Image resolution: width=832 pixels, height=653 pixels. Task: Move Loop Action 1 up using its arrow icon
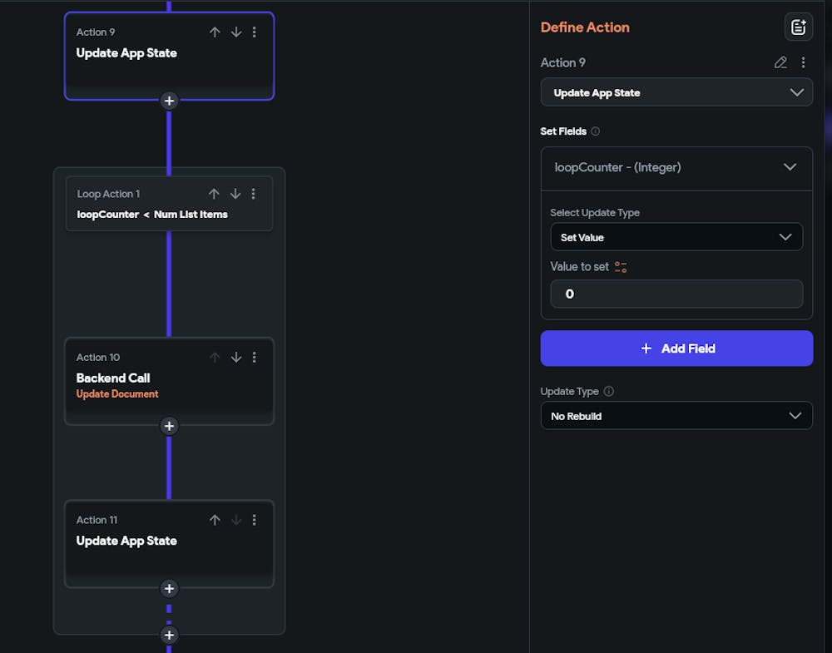click(215, 194)
